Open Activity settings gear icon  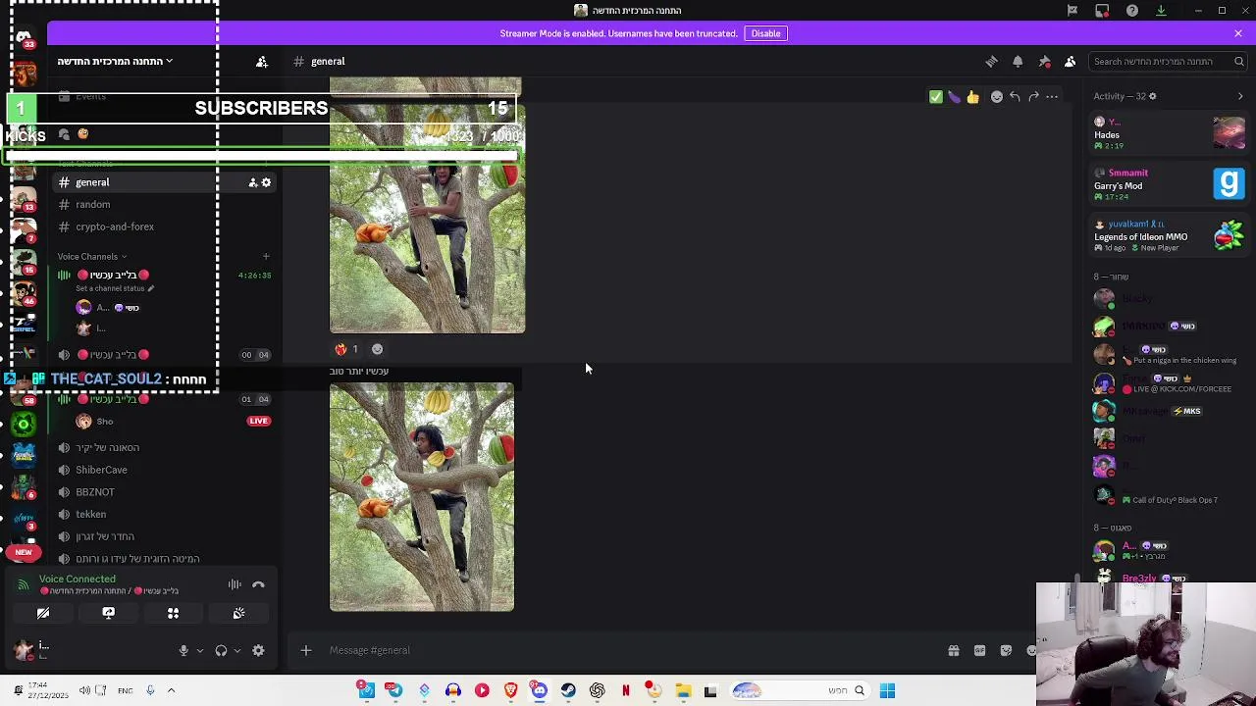point(1152,96)
